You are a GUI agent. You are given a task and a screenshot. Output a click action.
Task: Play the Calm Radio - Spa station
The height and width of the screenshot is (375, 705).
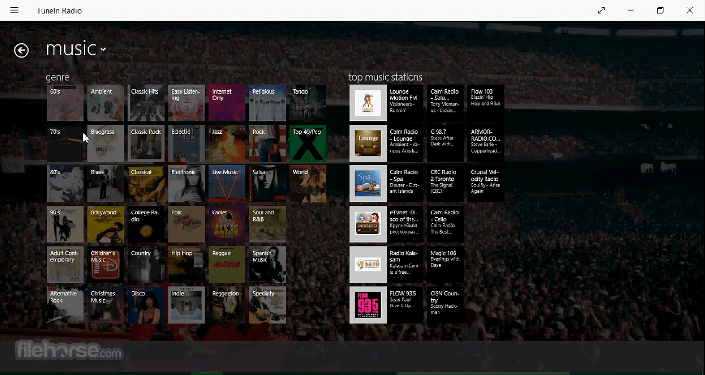[x=386, y=184]
